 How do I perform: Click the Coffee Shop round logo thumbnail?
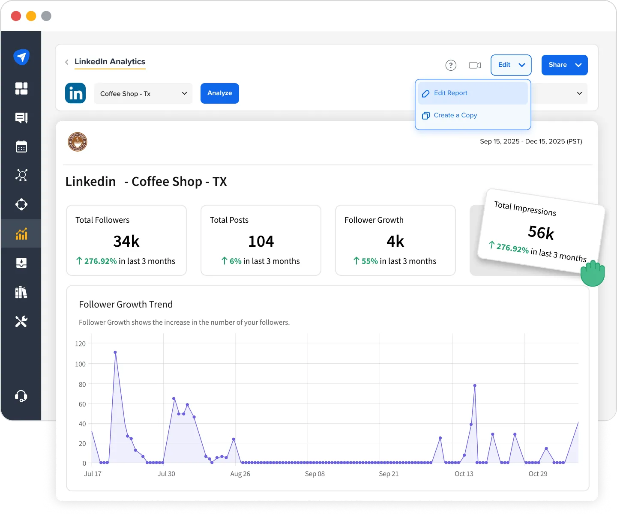(x=78, y=142)
